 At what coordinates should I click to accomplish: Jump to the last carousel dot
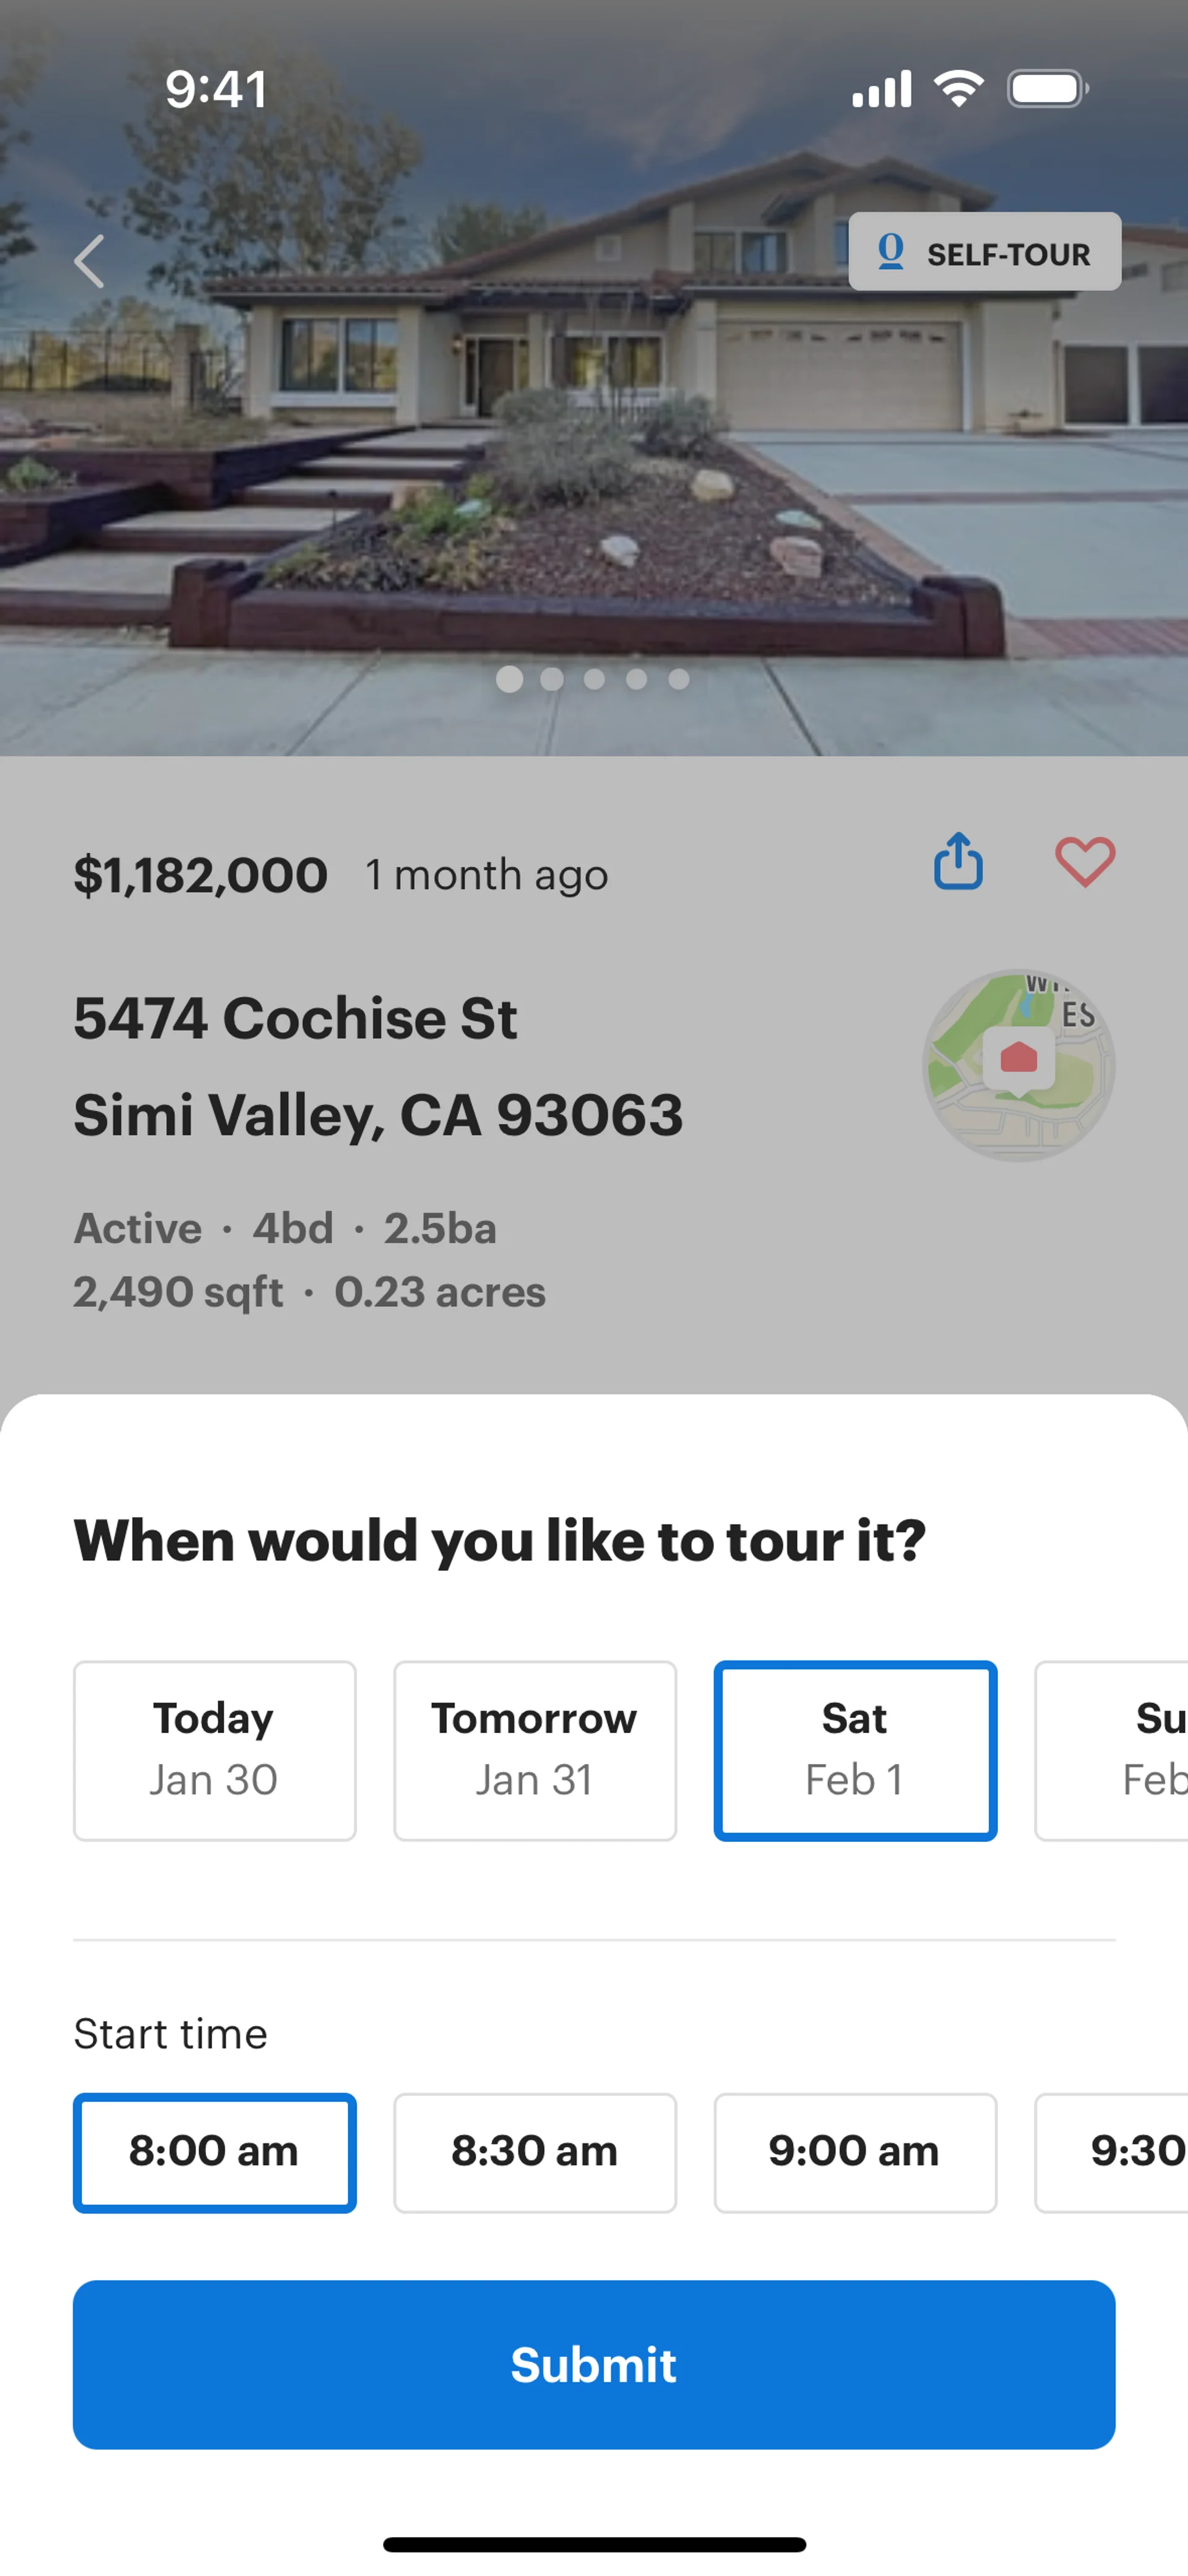point(679,679)
